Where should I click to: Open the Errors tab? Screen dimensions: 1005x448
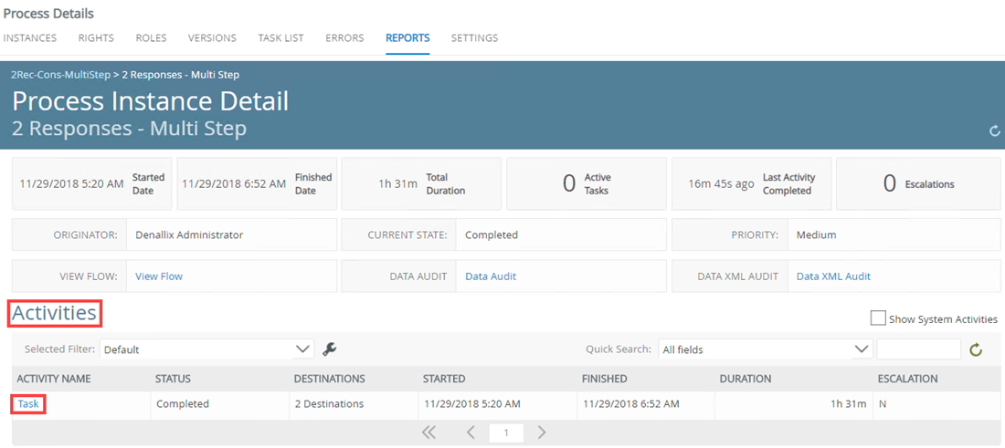point(344,37)
